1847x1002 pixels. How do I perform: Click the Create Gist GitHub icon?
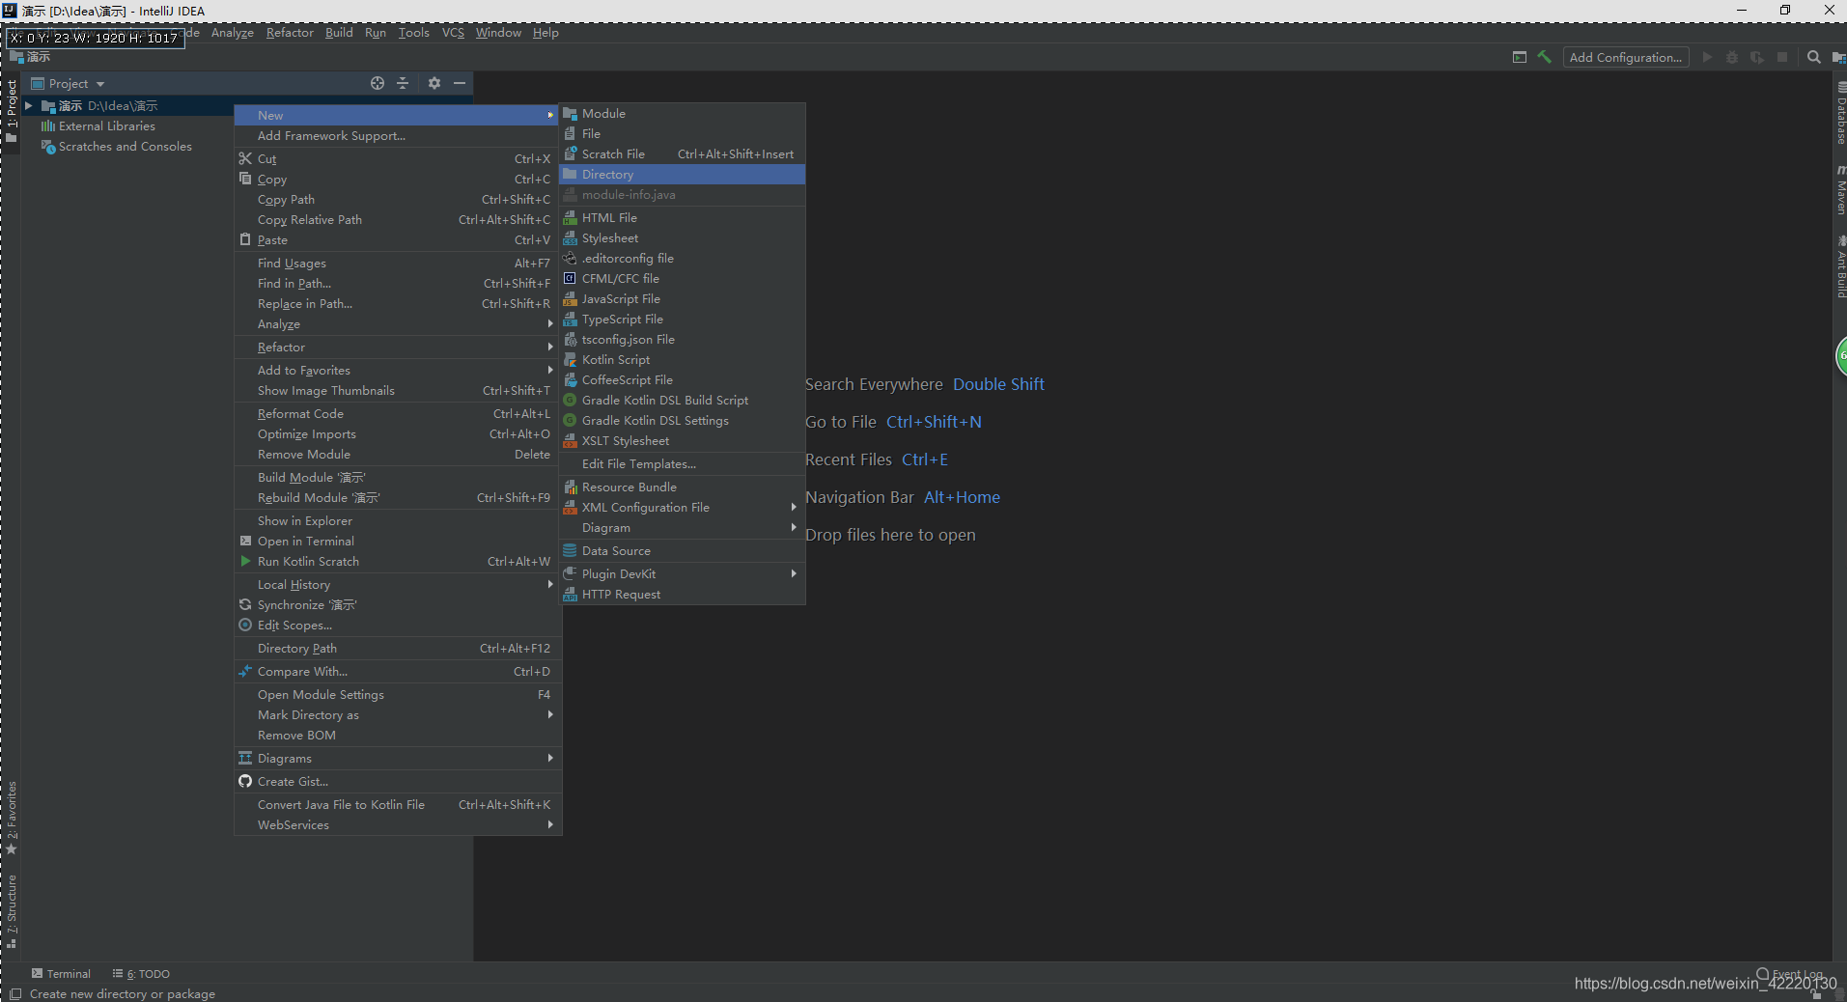click(x=245, y=781)
